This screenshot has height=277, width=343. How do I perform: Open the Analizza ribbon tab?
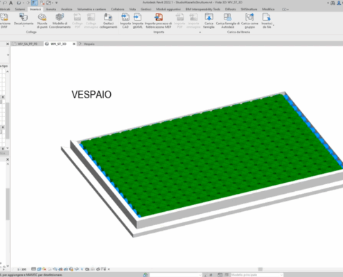(x=67, y=9)
